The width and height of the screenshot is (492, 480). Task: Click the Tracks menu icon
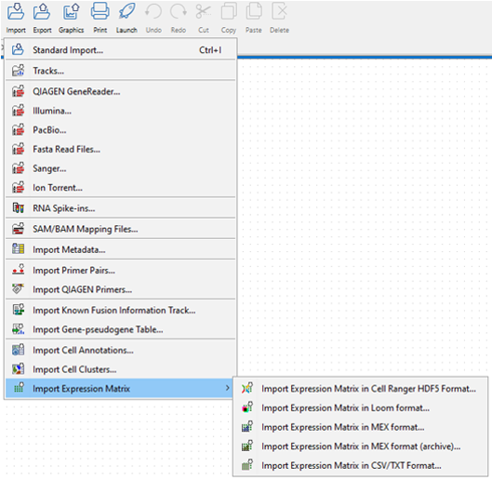click(18, 71)
